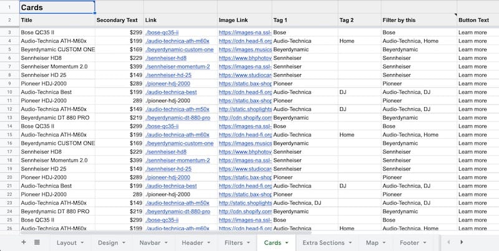Switch to the Navbar sheet tab
The height and width of the screenshot is (251, 499).
pos(150,243)
